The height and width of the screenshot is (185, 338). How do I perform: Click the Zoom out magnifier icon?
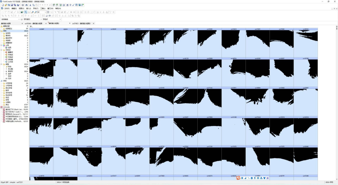[x=36, y=12]
